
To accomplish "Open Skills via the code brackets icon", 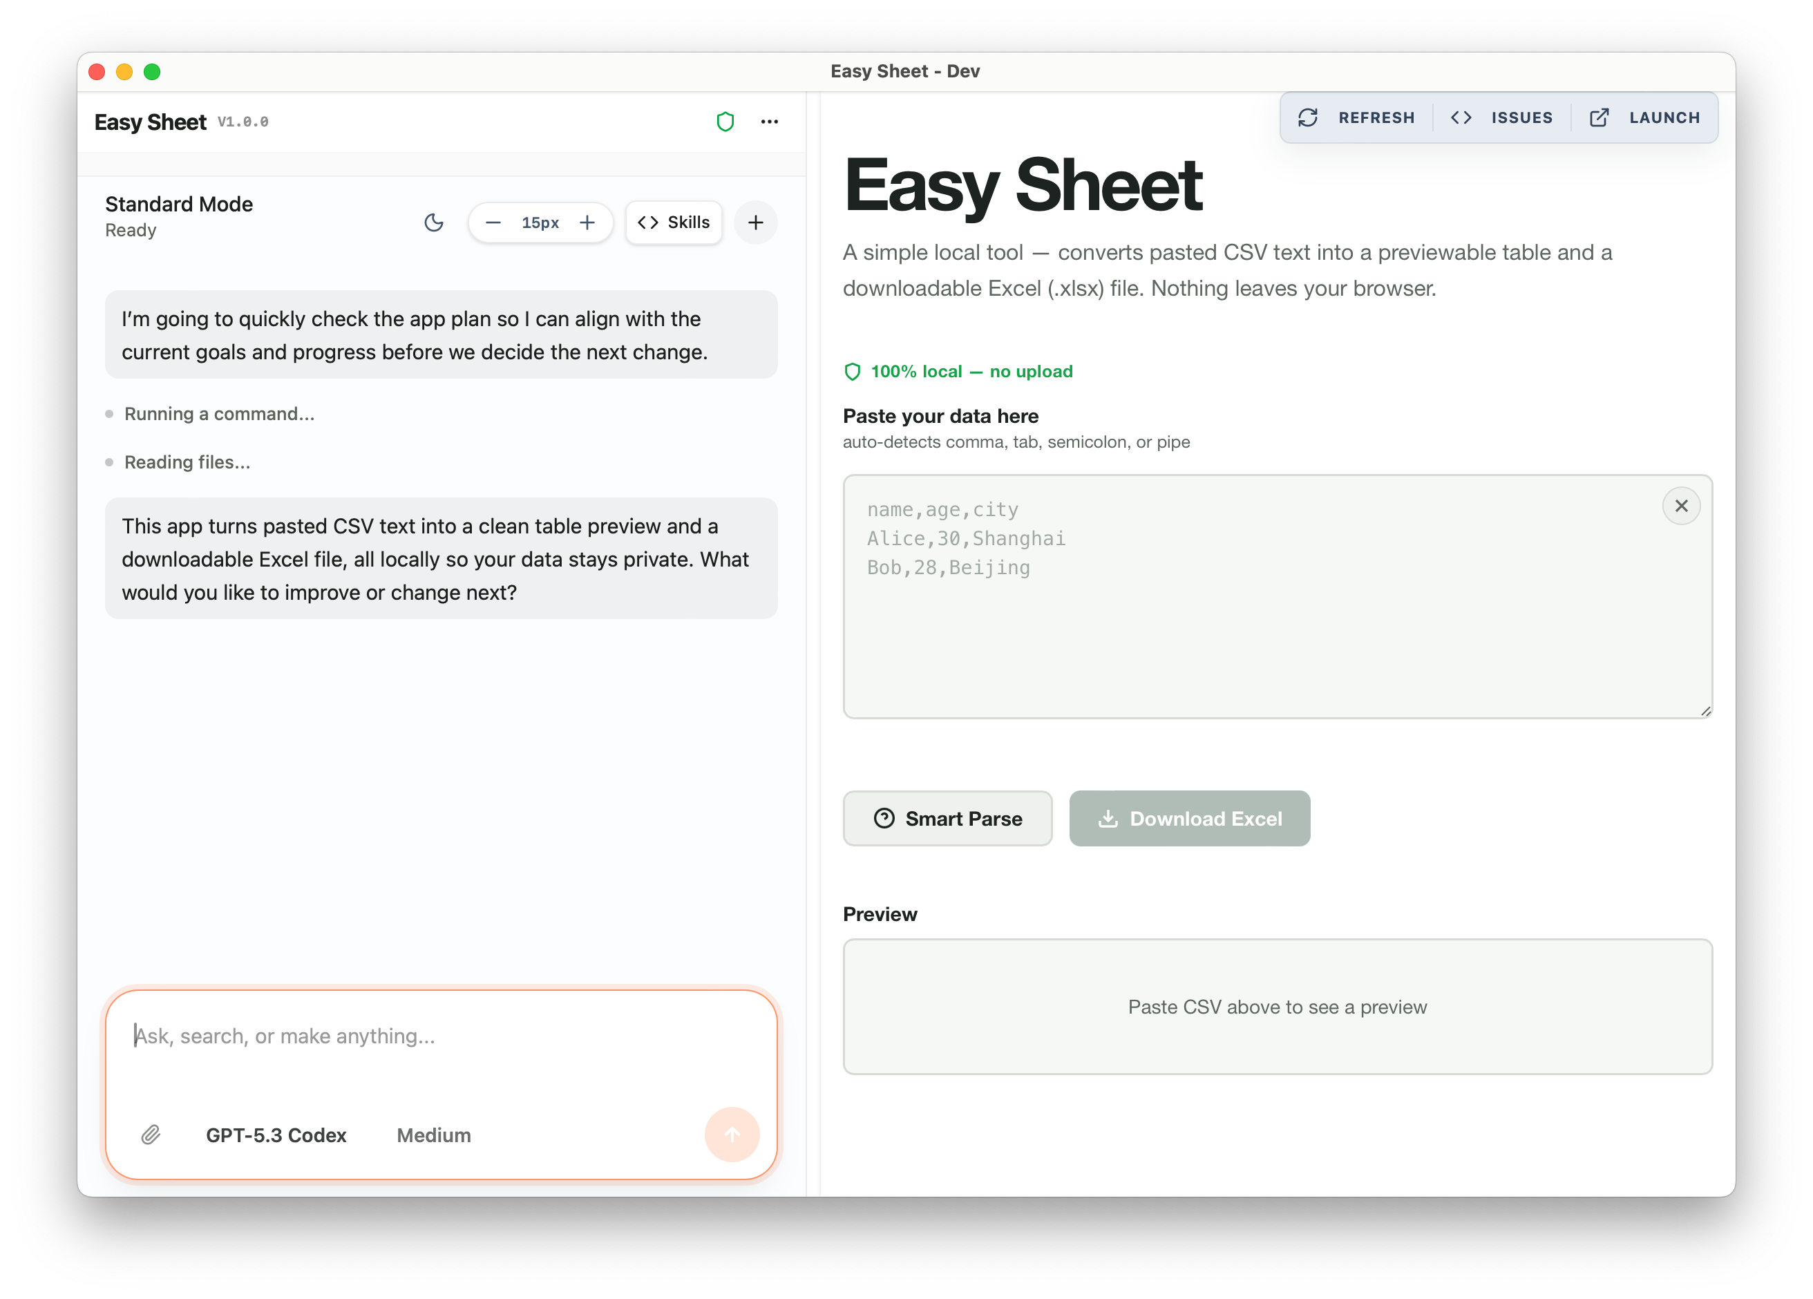I will pyautogui.click(x=674, y=222).
